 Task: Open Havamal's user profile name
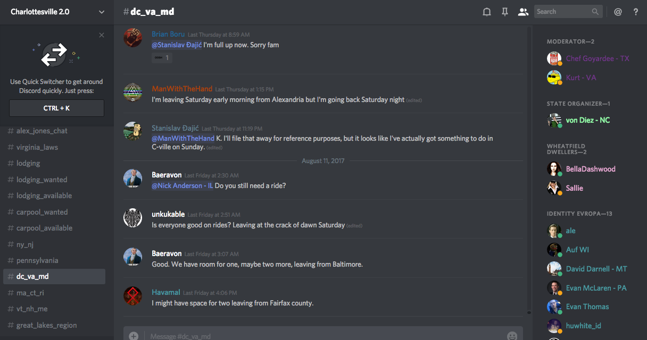click(x=166, y=292)
